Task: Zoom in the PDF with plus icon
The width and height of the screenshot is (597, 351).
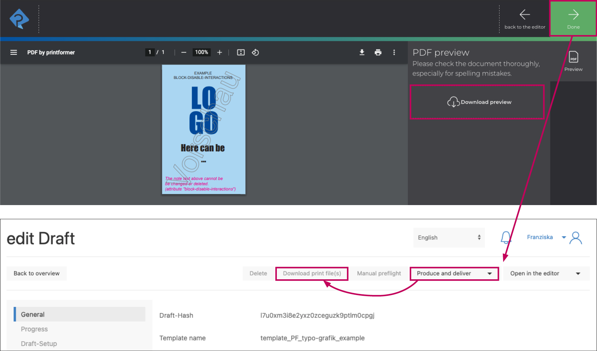Action: 220,52
